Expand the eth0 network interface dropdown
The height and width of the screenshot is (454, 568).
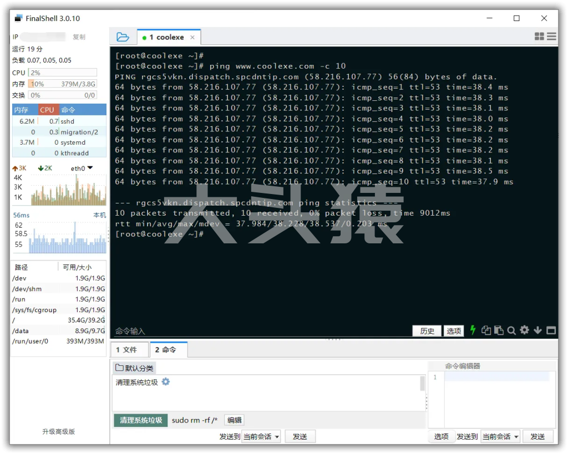[x=90, y=168]
